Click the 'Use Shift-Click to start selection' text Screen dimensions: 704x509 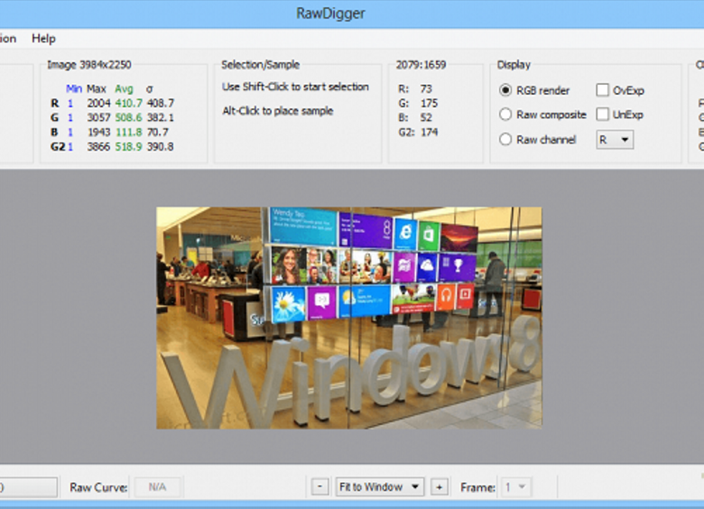pyautogui.click(x=295, y=87)
